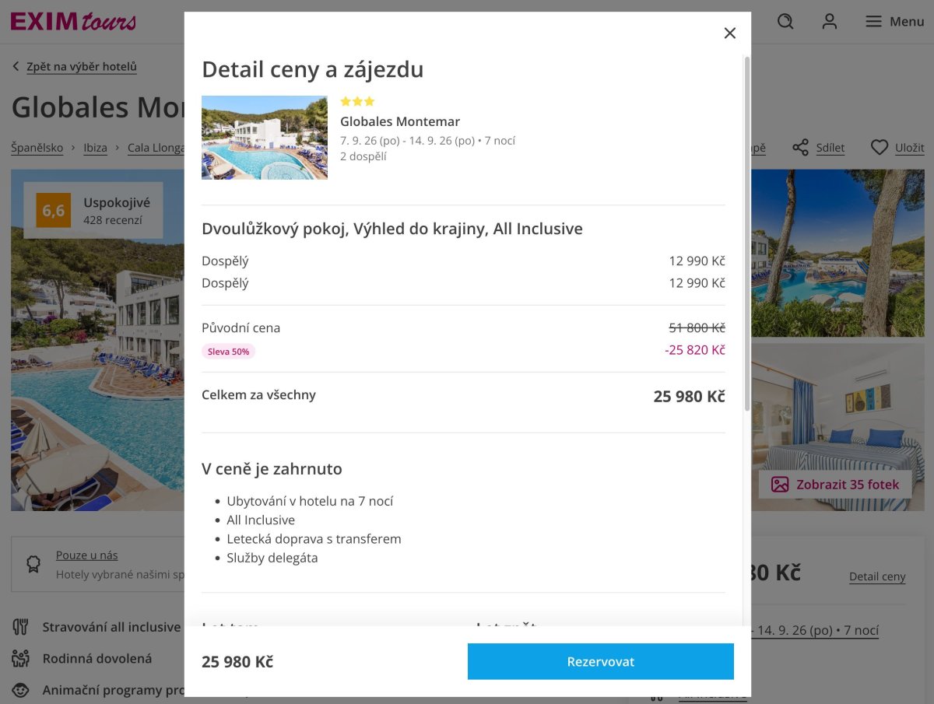934x704 pixels.
Task: Click the Sdílet share icon
Action: [x=801, y=148]
